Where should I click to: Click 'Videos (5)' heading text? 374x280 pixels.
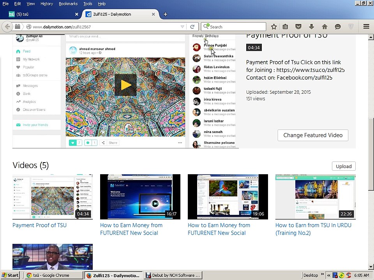click(30, 165)
